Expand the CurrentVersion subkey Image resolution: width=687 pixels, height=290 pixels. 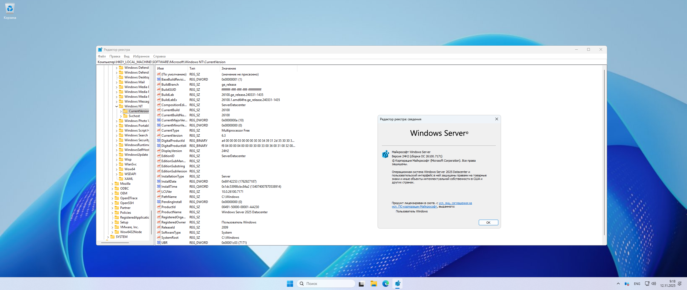tap(121, 111)
